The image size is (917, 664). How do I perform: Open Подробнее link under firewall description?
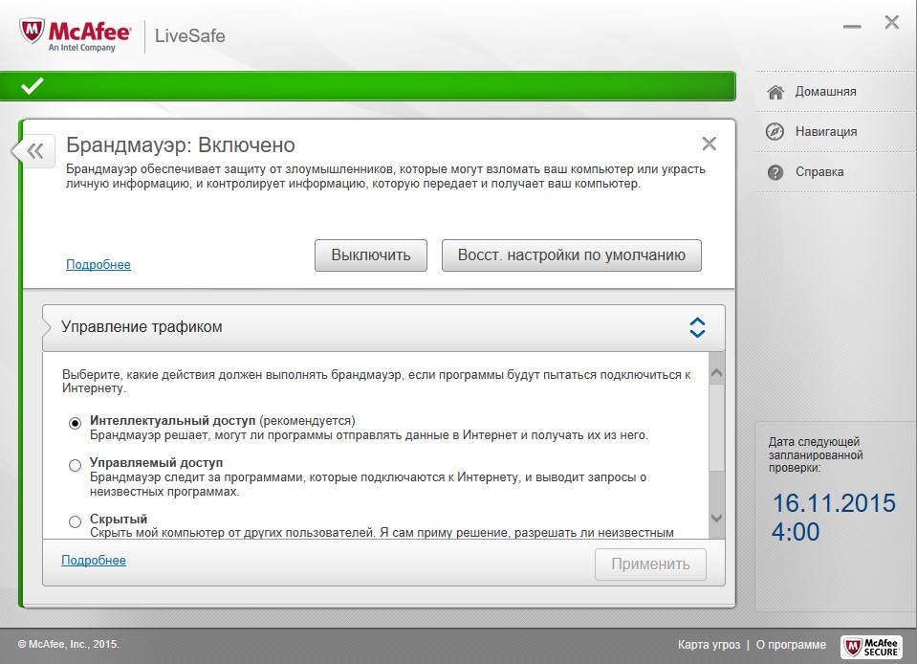(x=98, y=264)
